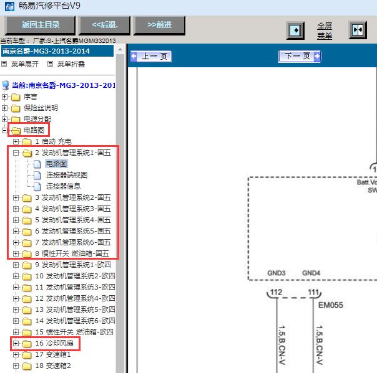
Task: Go to next page 下一页
Action: coord(300,57)
